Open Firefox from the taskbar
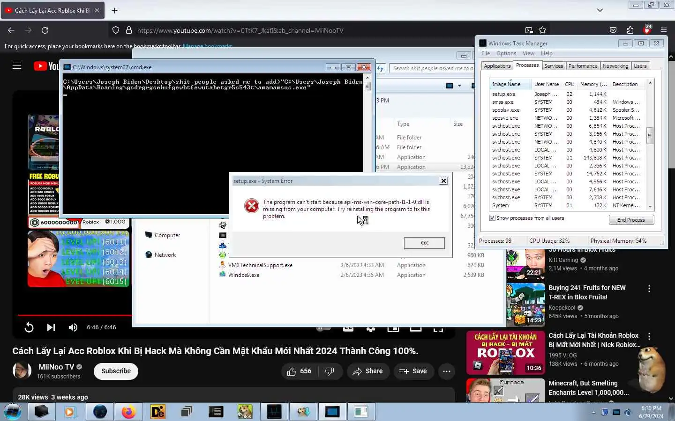This screenshot has height=421, width=675. point(128,412)
